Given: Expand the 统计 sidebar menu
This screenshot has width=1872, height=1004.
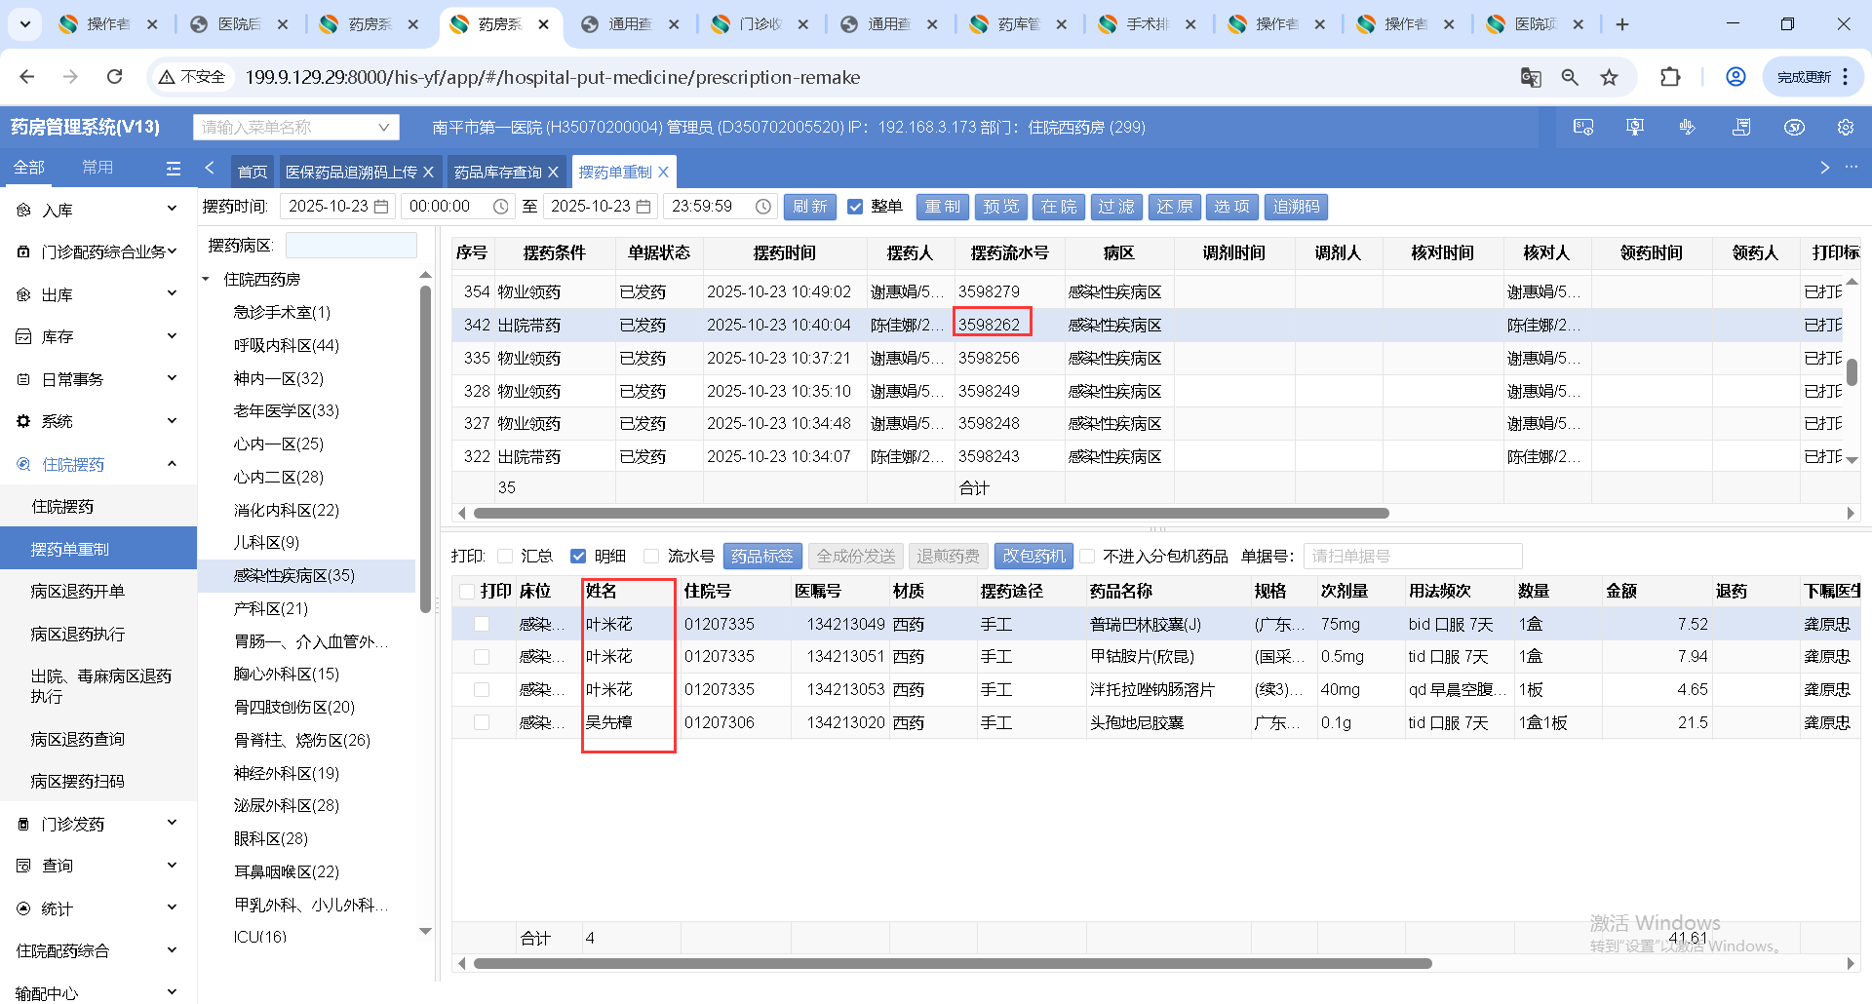Looking at the screenshot, I should pyautogui.click(x=97, y=908).
